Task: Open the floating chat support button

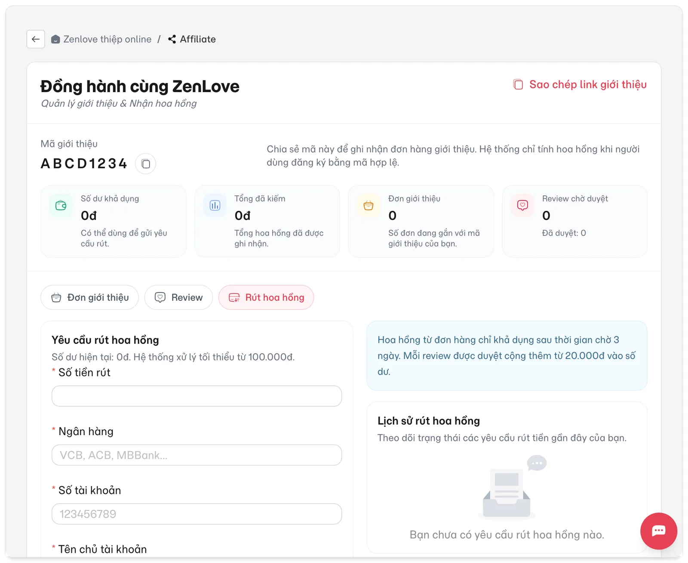Action: click(x=659, y=531)
